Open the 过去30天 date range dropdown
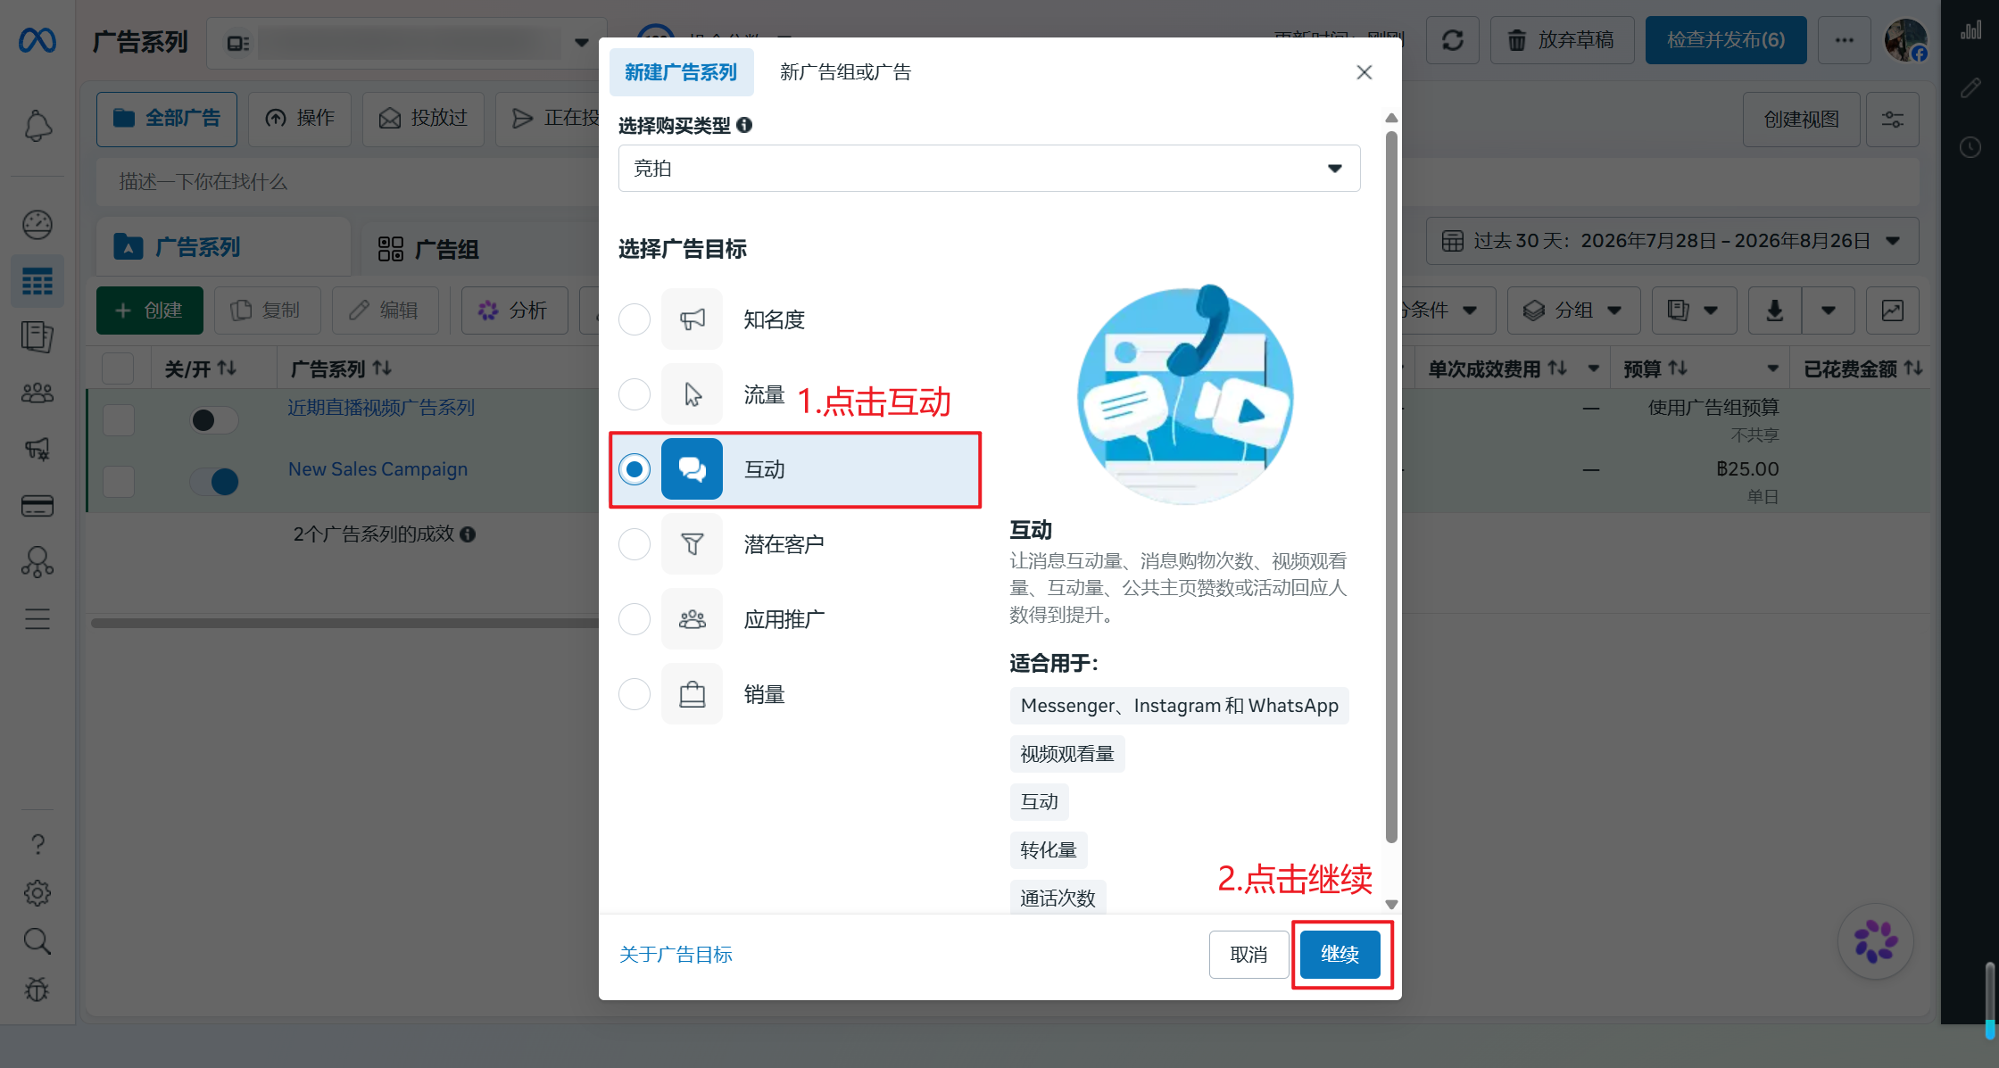The image size is (1999, 1068). pos(1671,241)
